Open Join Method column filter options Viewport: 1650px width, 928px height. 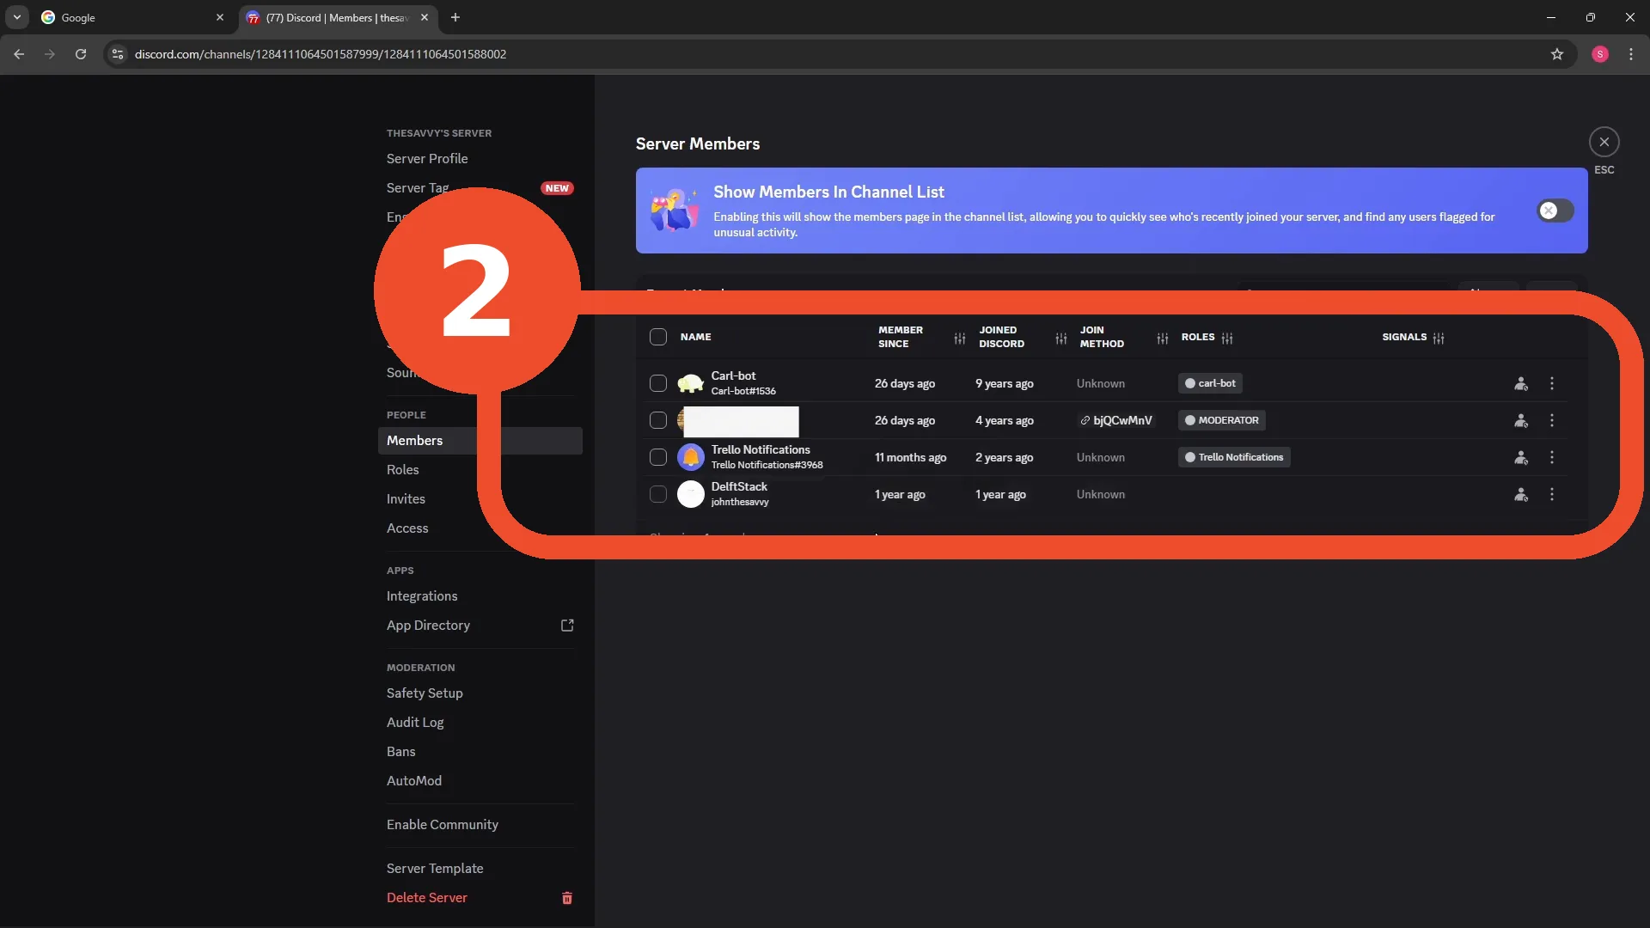pos(1163,339)
